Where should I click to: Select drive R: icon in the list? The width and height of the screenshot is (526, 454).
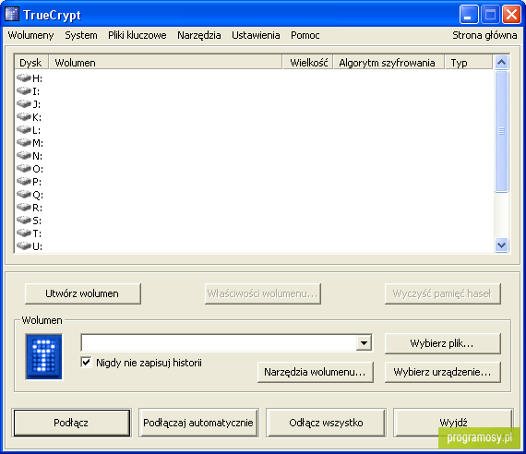click(24, 208)
